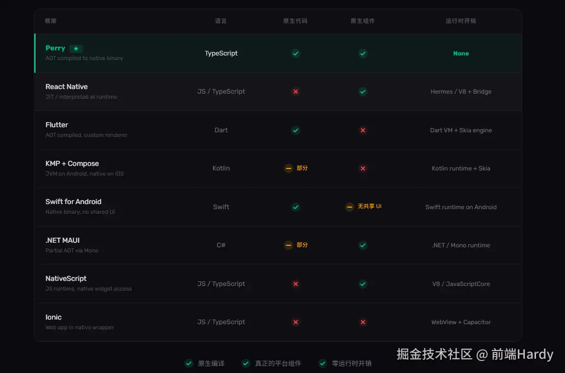Click Dart VM + Skia engine runtime cell
The width and height of the screenshot is (565, 373).
(461, 130)
